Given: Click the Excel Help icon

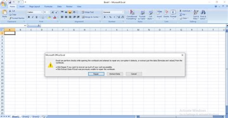Looking at the screenshot, I should [x=216, y=7].
